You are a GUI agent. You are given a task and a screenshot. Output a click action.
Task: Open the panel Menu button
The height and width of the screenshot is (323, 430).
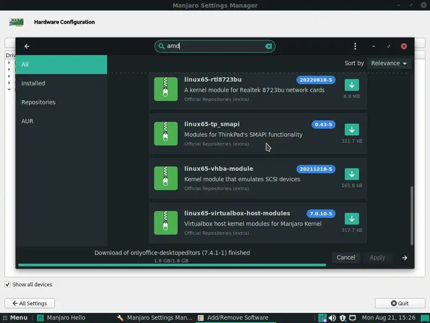pyautogui.click(x=16, y=318)
